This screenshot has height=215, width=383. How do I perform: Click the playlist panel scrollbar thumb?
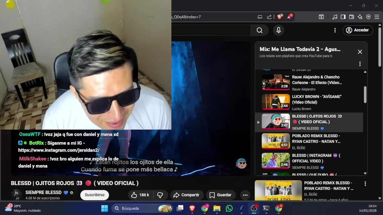(x=365, y=95)
